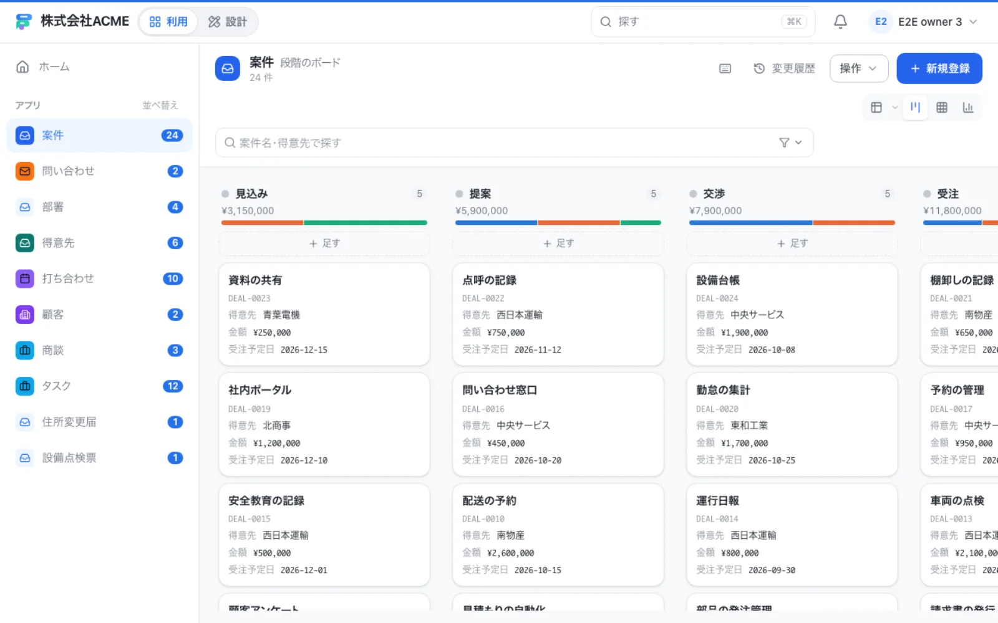The height and width of the screenshot is (623, 998).
Task: Open notifications bell
Action: [840, 22]
